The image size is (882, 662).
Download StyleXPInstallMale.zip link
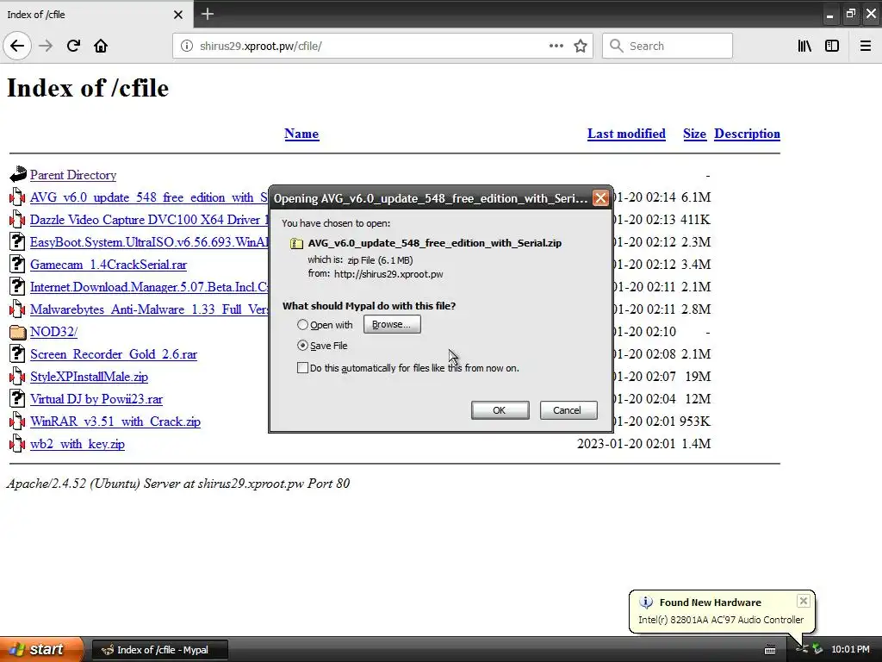click(89, 377)
